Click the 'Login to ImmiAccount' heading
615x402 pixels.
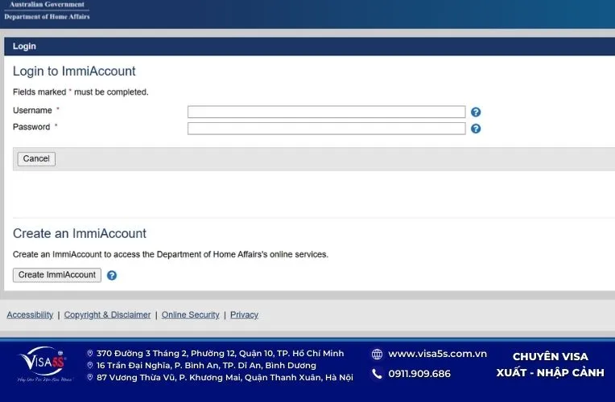(74, 72)
